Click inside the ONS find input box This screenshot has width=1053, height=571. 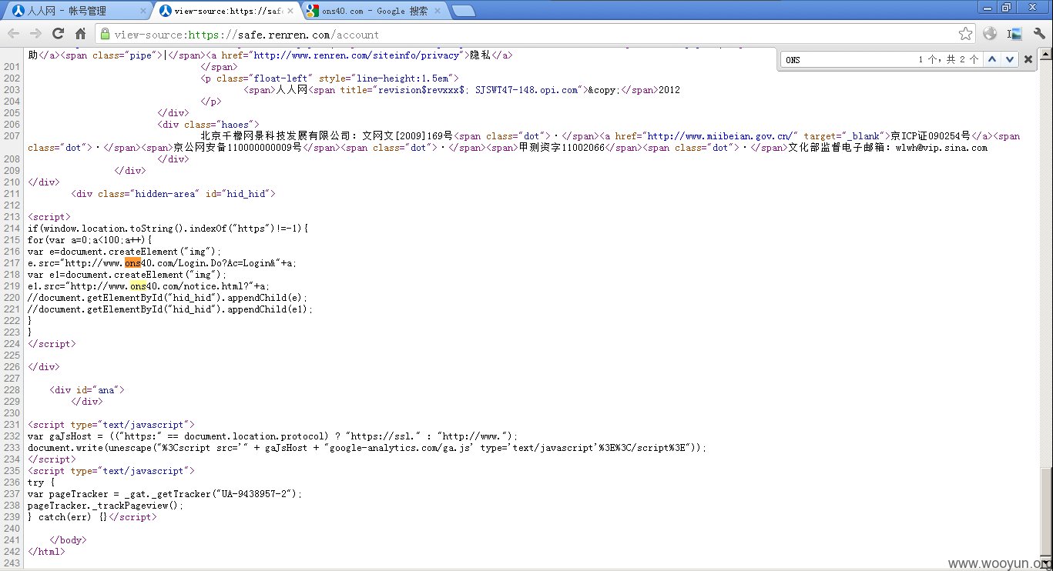(847, 59)
